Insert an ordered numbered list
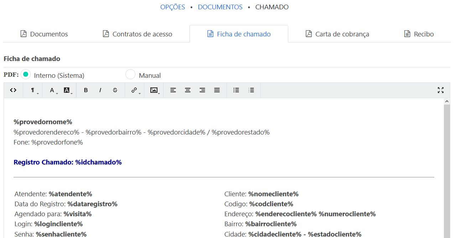Image resolution: width=456 pixels, height=238 pixels. pyautogui.click(x=251, y=90)
